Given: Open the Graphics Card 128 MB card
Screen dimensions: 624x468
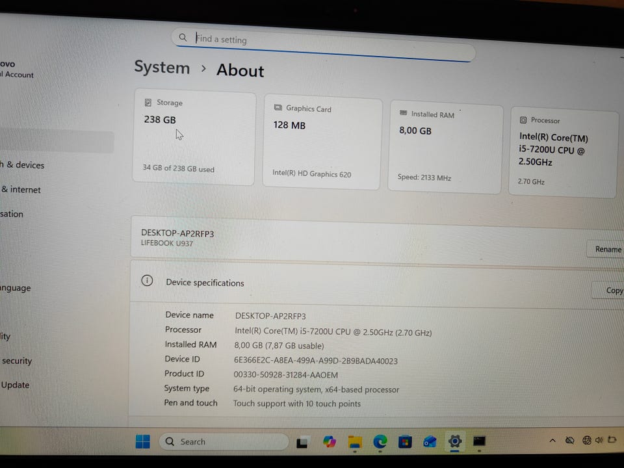Looking at the screenshot, I should pos(322,142).
